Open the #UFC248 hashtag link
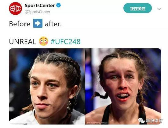 (65, 42)
